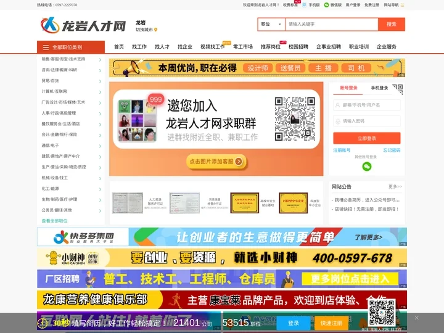Focus the 邮箱/手机号/用户名 field

tap(367, 105)
